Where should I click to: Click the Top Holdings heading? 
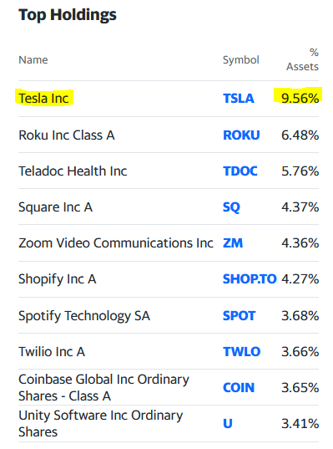point(68,15)
